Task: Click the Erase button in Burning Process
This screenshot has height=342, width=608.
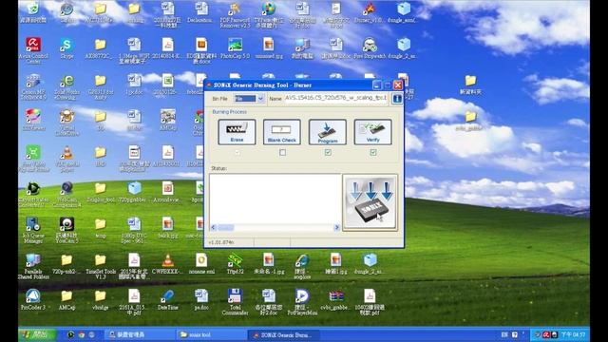Action: tap(237, 132)
